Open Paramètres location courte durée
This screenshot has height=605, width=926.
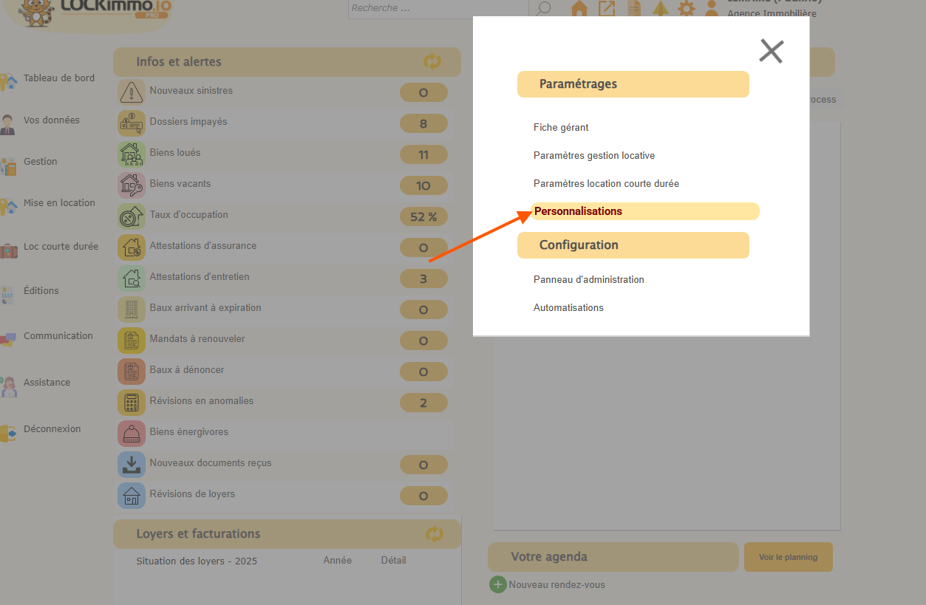click(x=606, y=184)
